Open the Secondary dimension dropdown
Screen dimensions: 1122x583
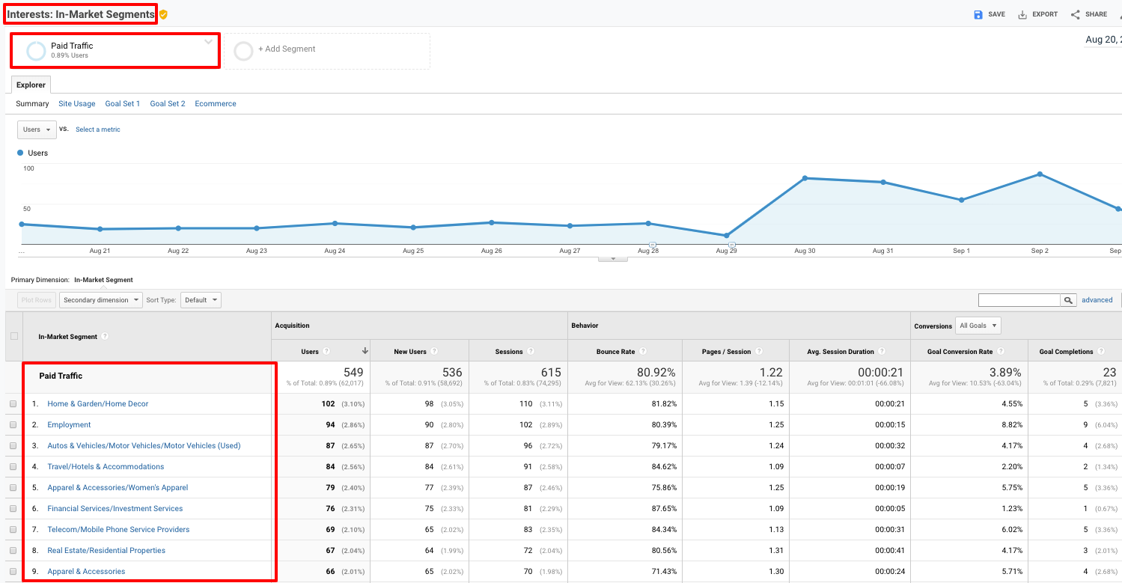coord(100,300)
